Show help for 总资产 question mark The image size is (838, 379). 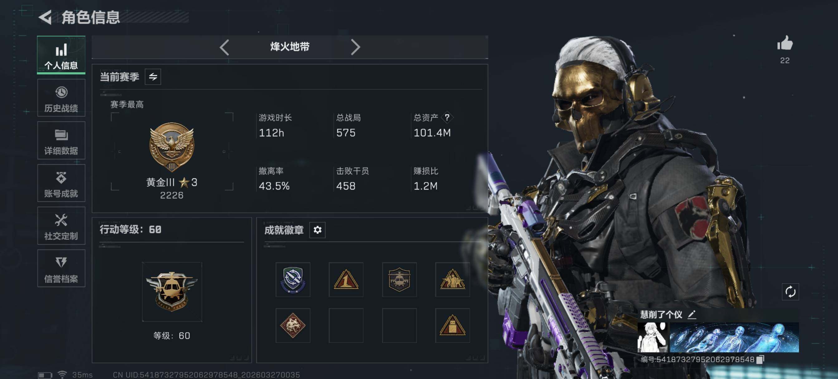[x=447, y=118]
